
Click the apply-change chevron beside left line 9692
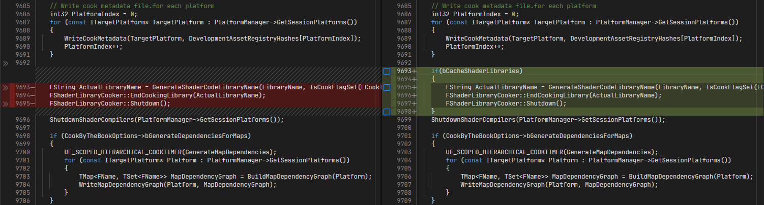click(x=6, y=63)
